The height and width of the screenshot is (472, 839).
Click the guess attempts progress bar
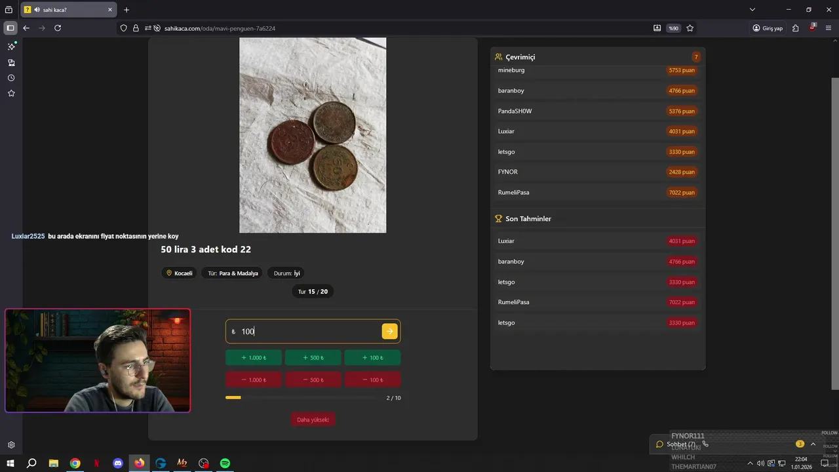click(x=302, y=398)
